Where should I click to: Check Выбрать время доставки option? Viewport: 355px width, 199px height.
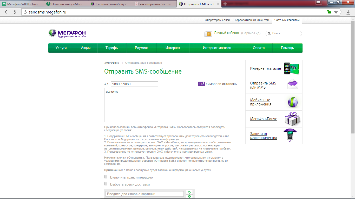tap(106, 184)
